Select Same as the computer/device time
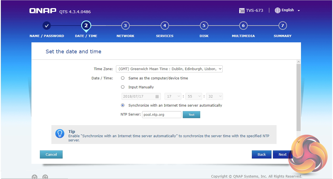Image resolution: width=333 pixels, height=179 pixels. [123, 78]
